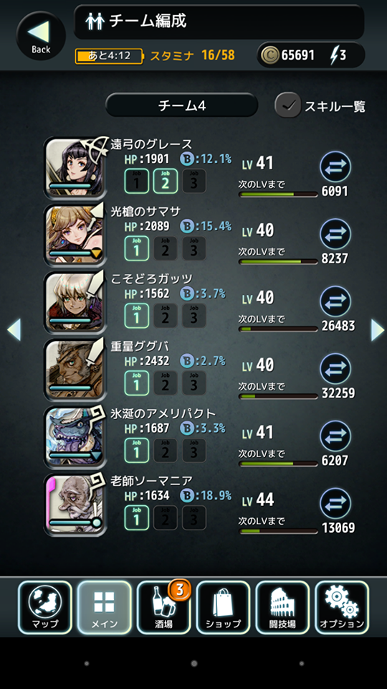Swap out 遠弓のグレース using swap icon
The height and width of the screenshot is (689, 387).
point(335,167)
